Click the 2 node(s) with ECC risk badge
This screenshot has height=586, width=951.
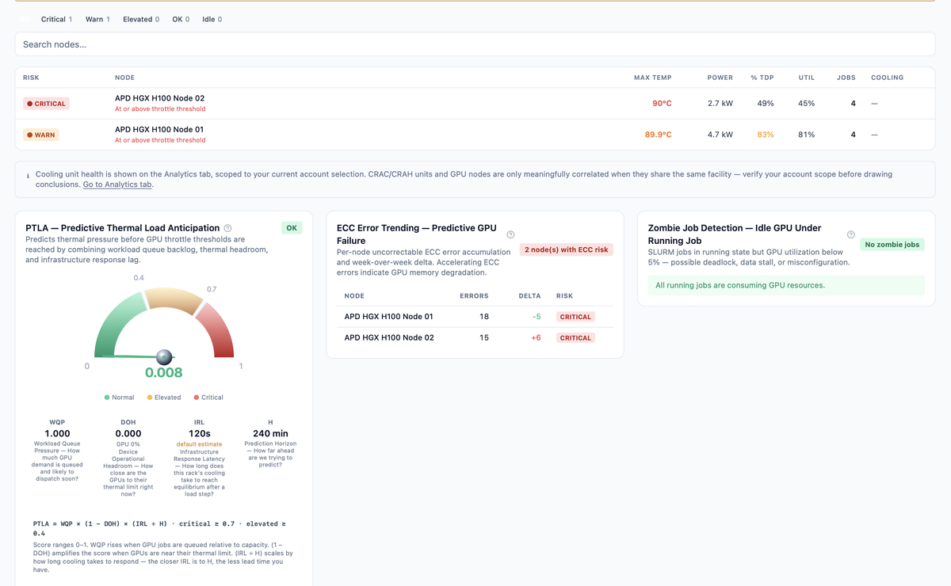[567, 249]
